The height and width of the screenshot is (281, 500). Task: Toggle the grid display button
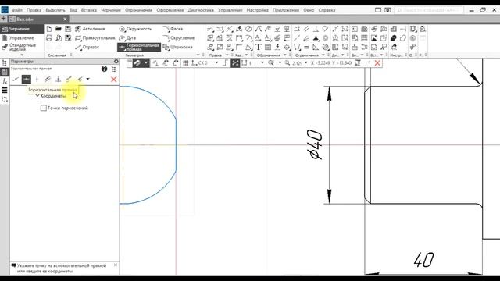coord(186,63)
